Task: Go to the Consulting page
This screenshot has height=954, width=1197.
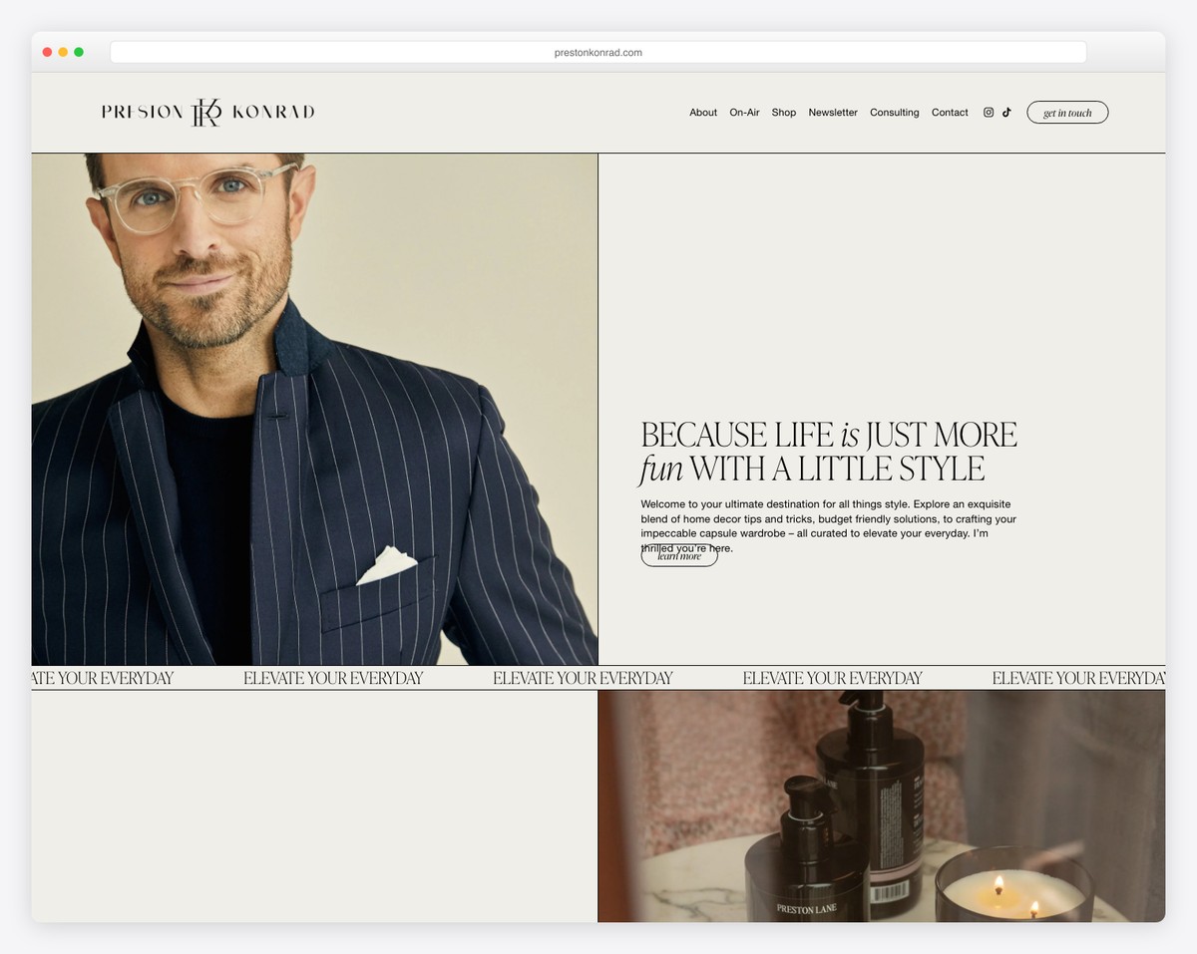Action: [894, 113]
